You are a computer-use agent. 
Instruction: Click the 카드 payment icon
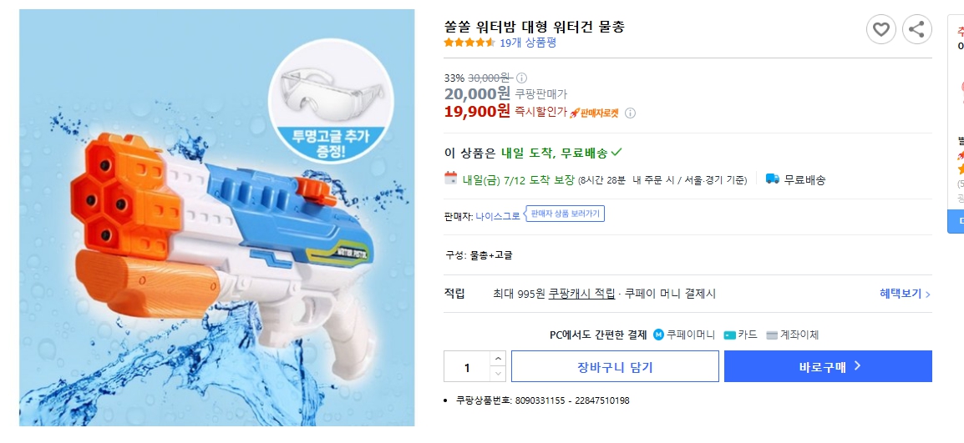click(730, 335)
